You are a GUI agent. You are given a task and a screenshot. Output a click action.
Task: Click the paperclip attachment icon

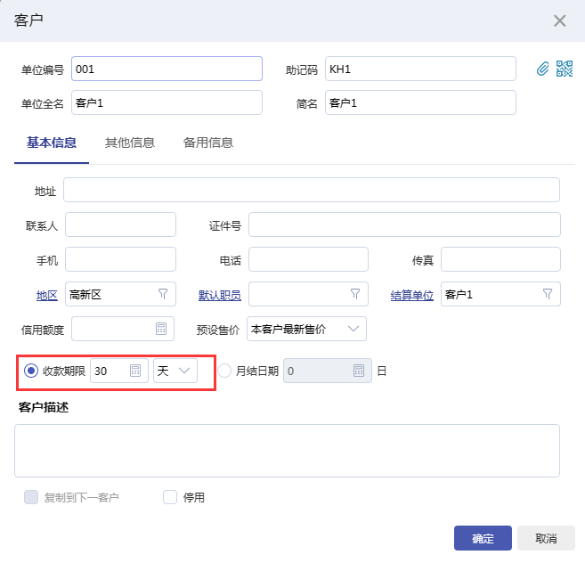[x=542, y=69]
